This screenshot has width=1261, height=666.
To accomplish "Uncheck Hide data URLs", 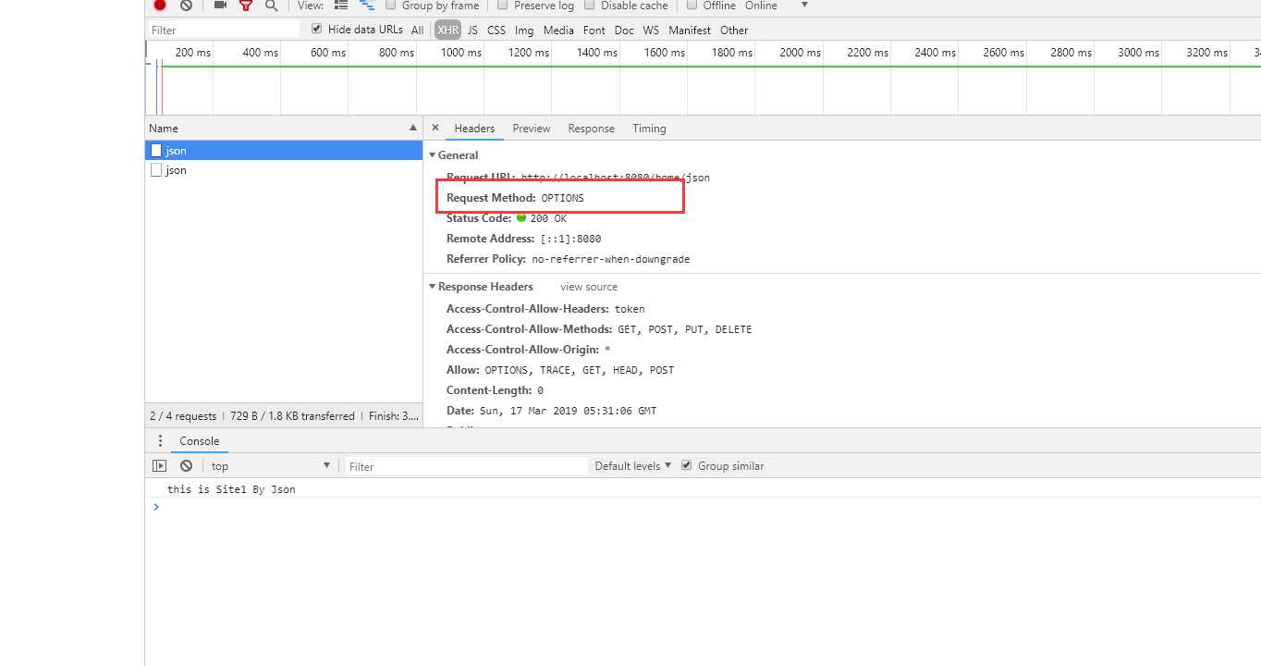I will [317, 29].
